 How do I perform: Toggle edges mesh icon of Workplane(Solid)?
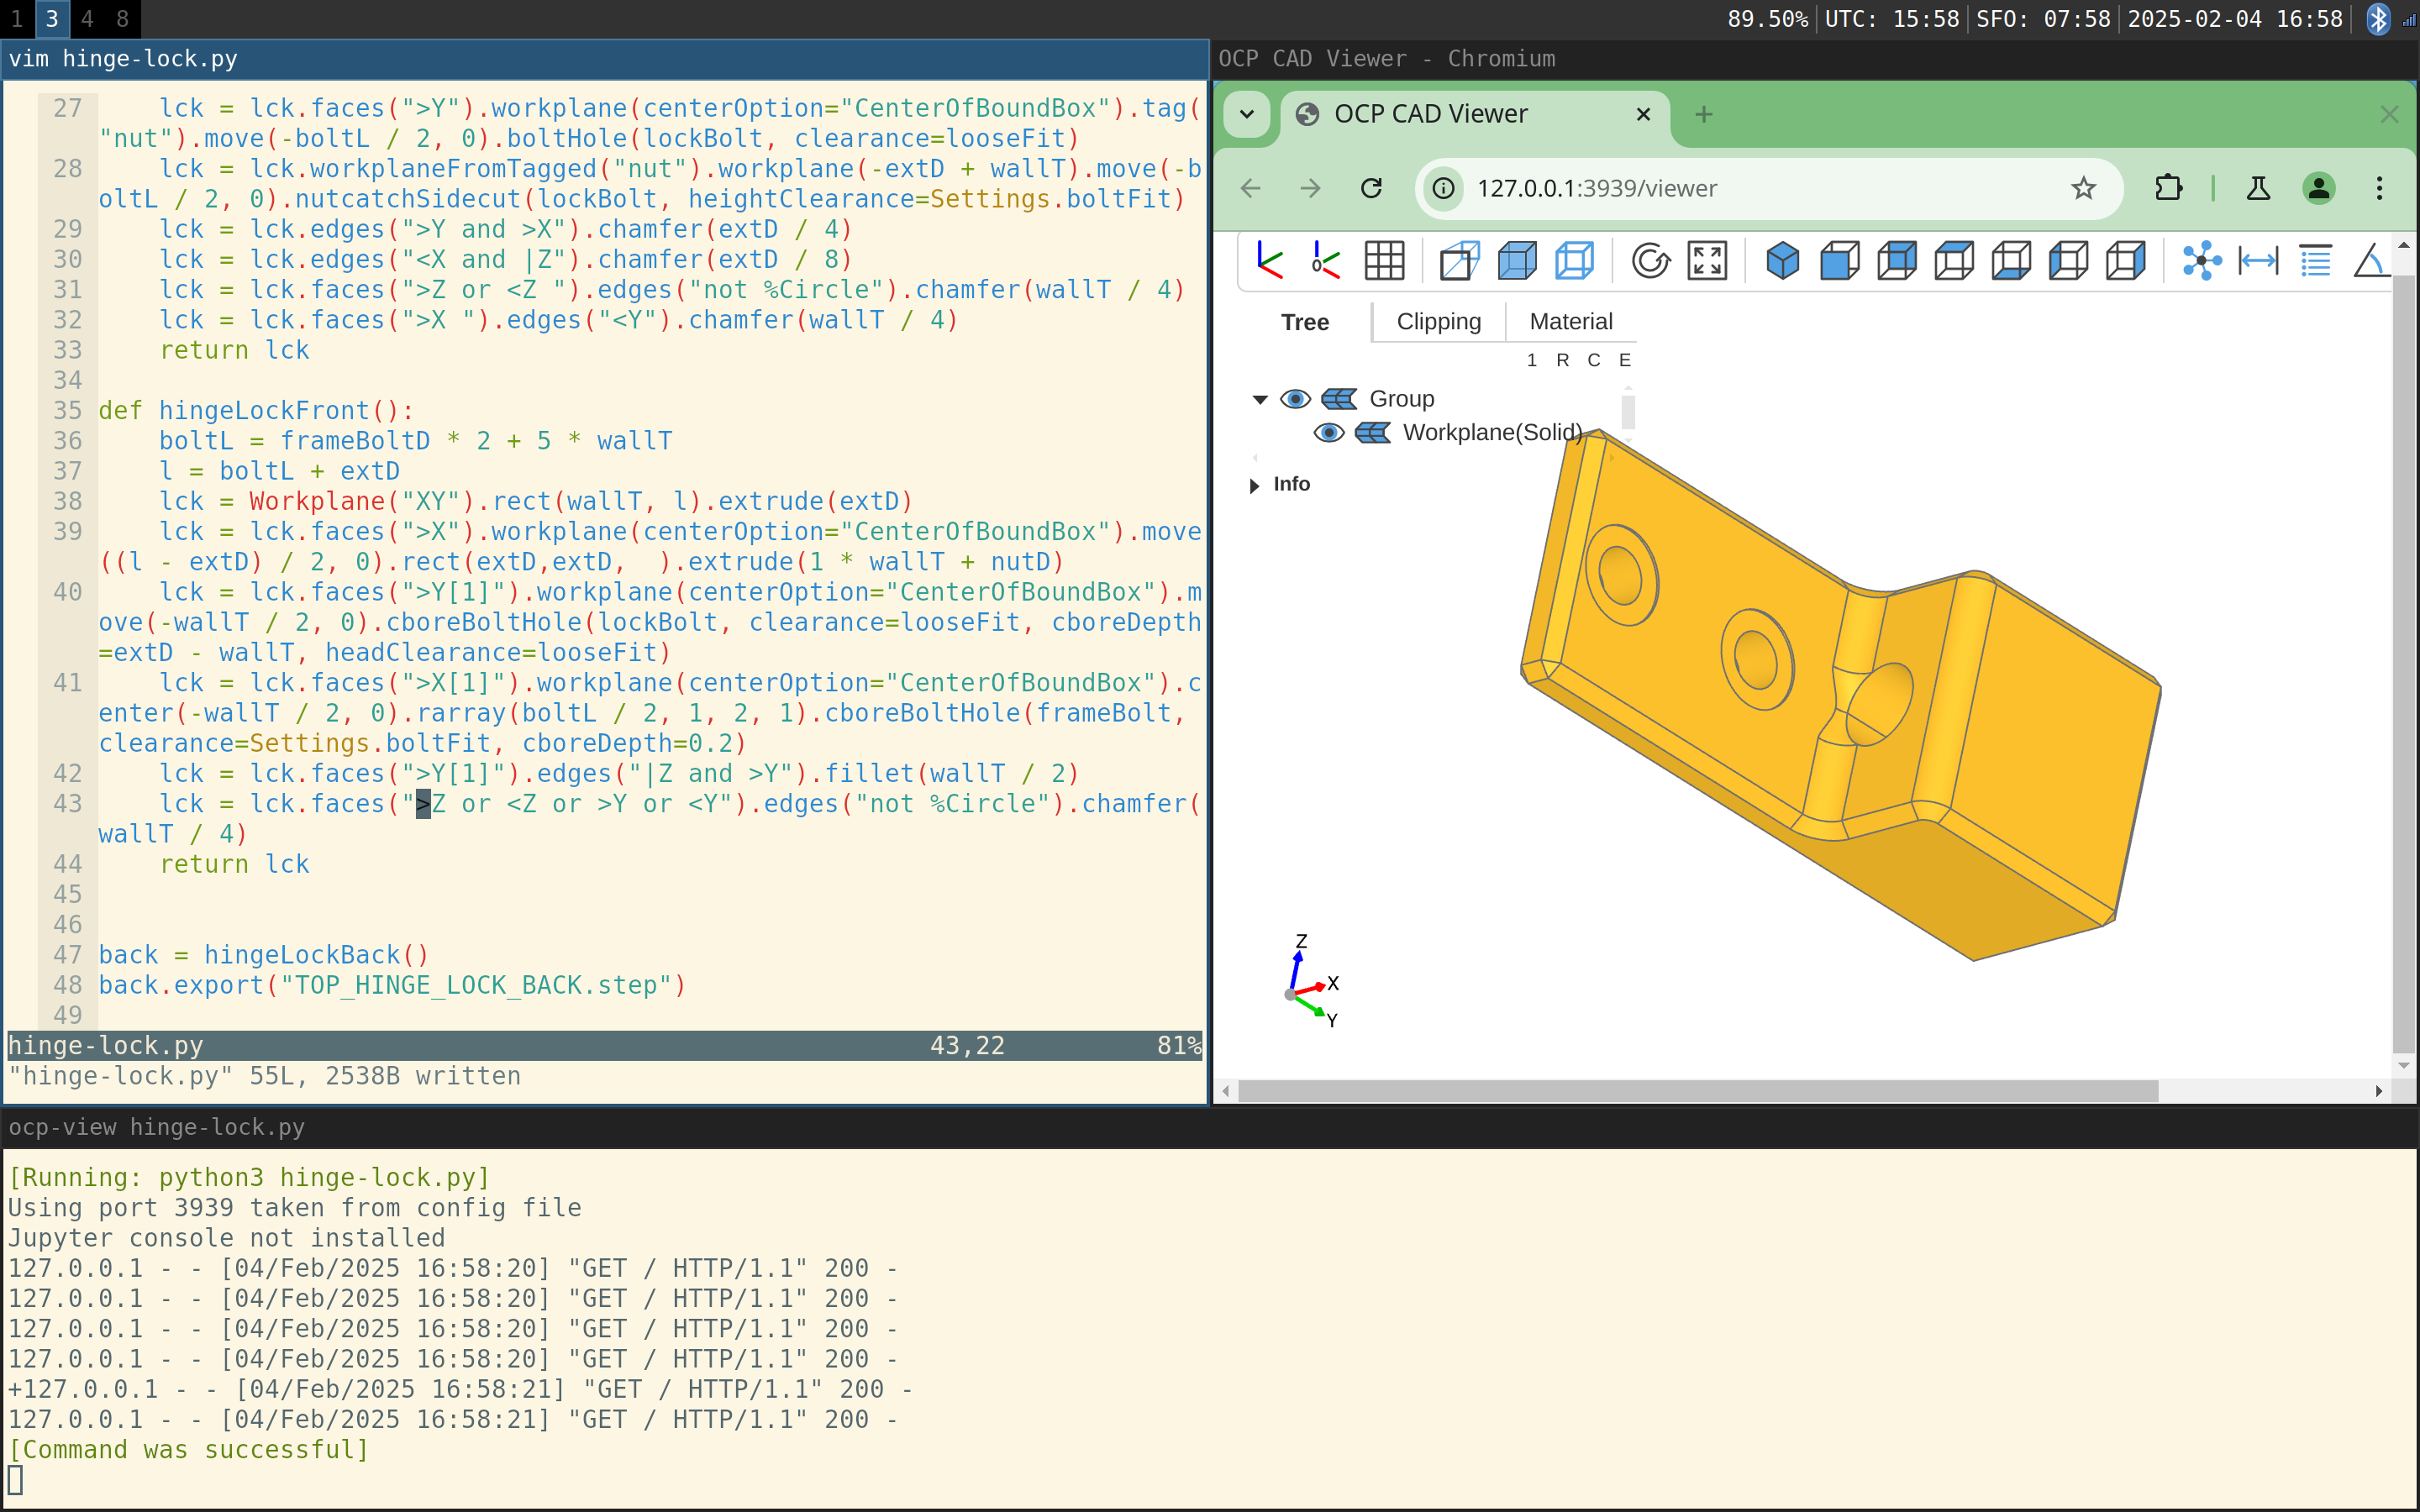click(1373, 432)
